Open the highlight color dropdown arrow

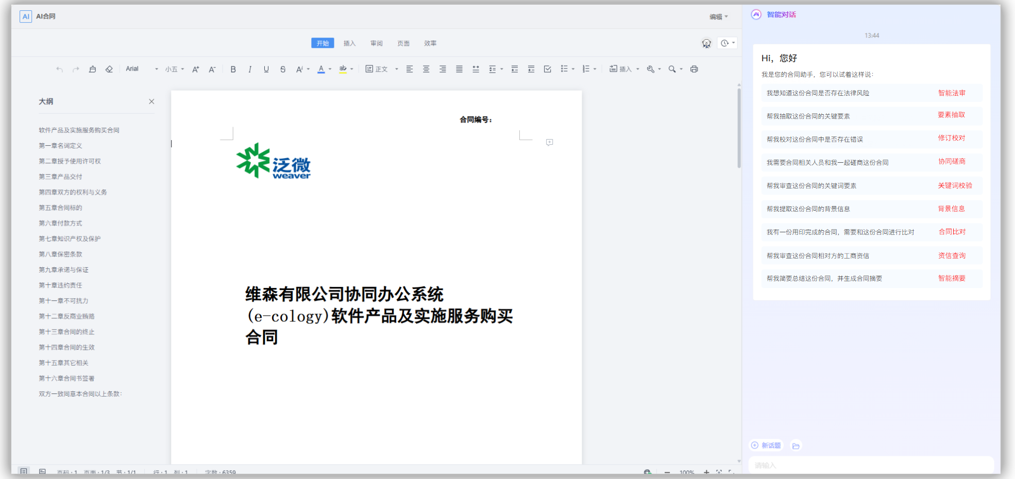352,69
